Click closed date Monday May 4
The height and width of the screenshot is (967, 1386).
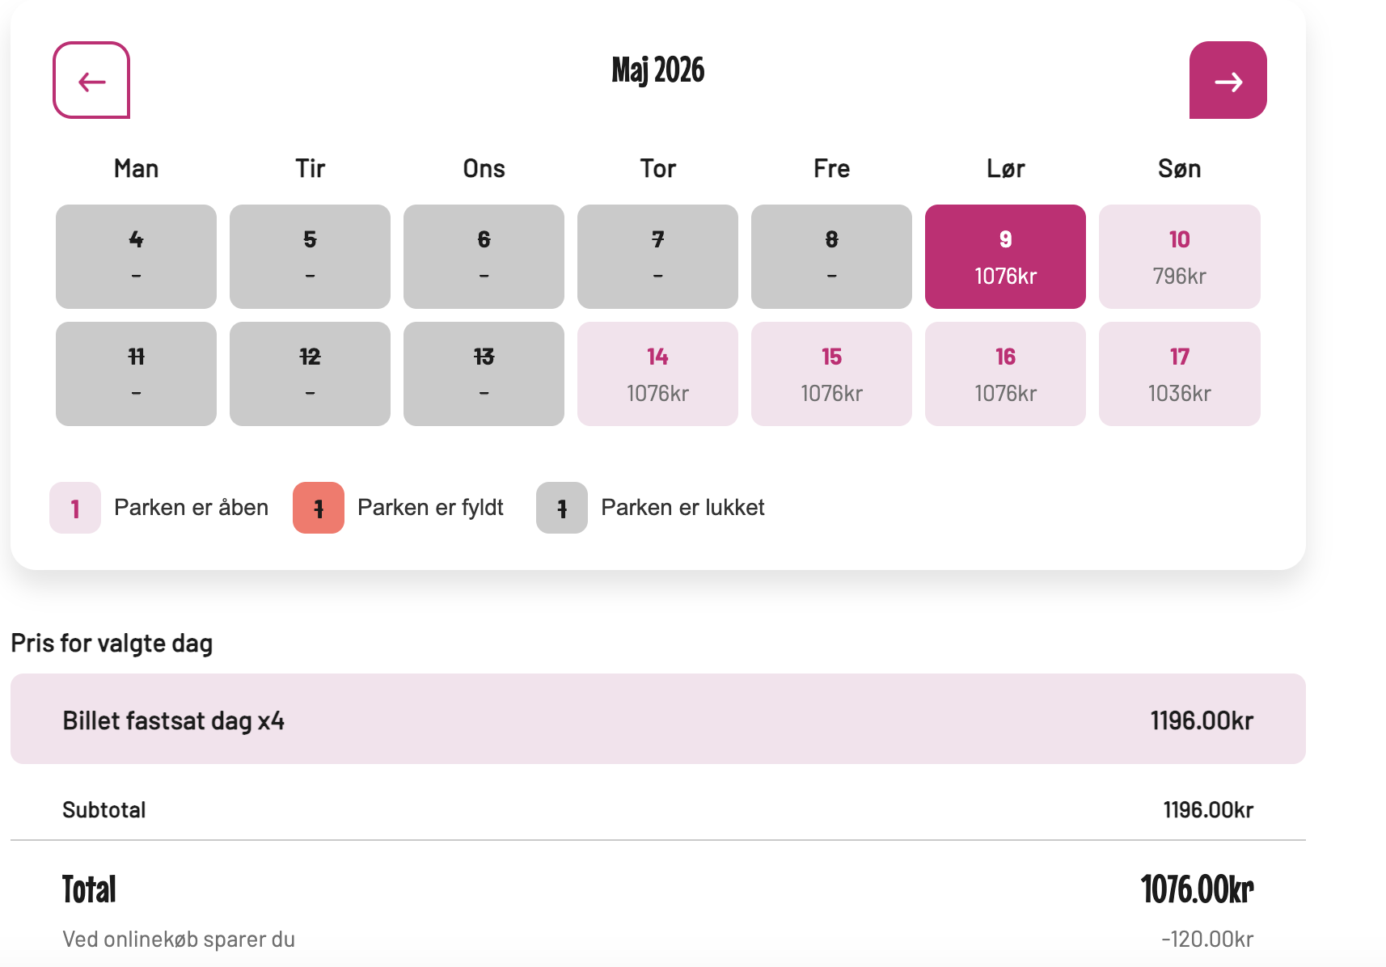(136, 256)
